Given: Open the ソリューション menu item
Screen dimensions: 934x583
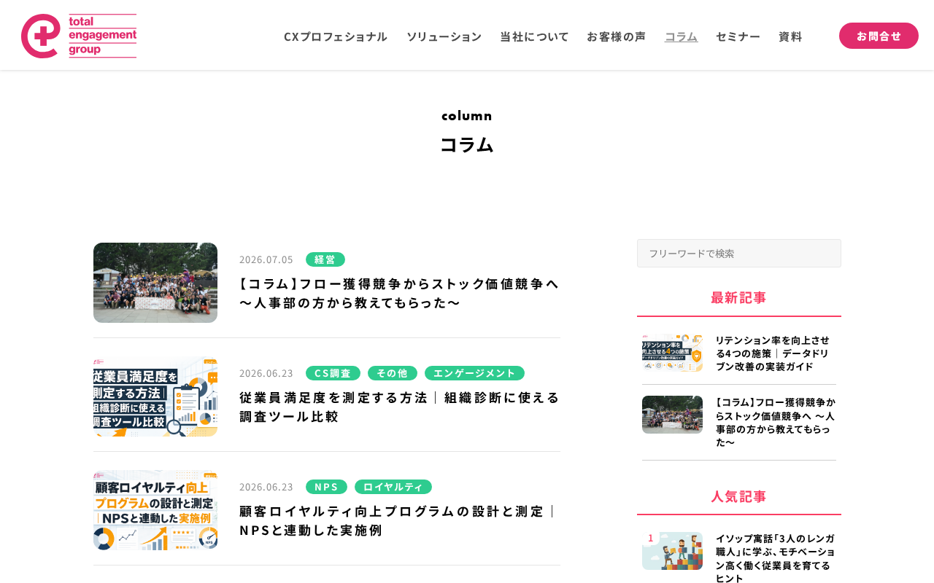Looking at the screenshot, I should pos(444,36).
